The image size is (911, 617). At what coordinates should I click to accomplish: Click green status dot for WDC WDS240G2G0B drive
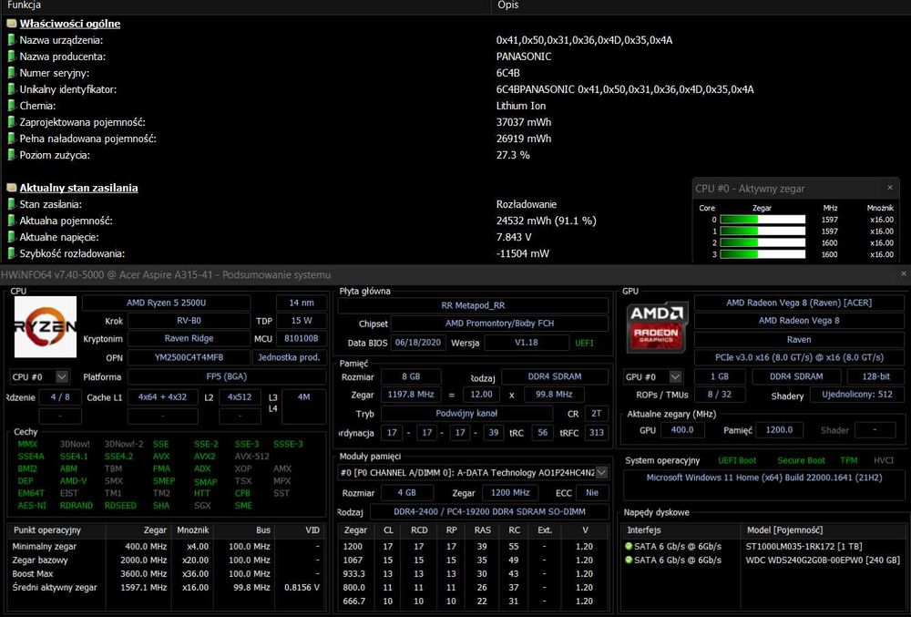(x=628, y=560)
